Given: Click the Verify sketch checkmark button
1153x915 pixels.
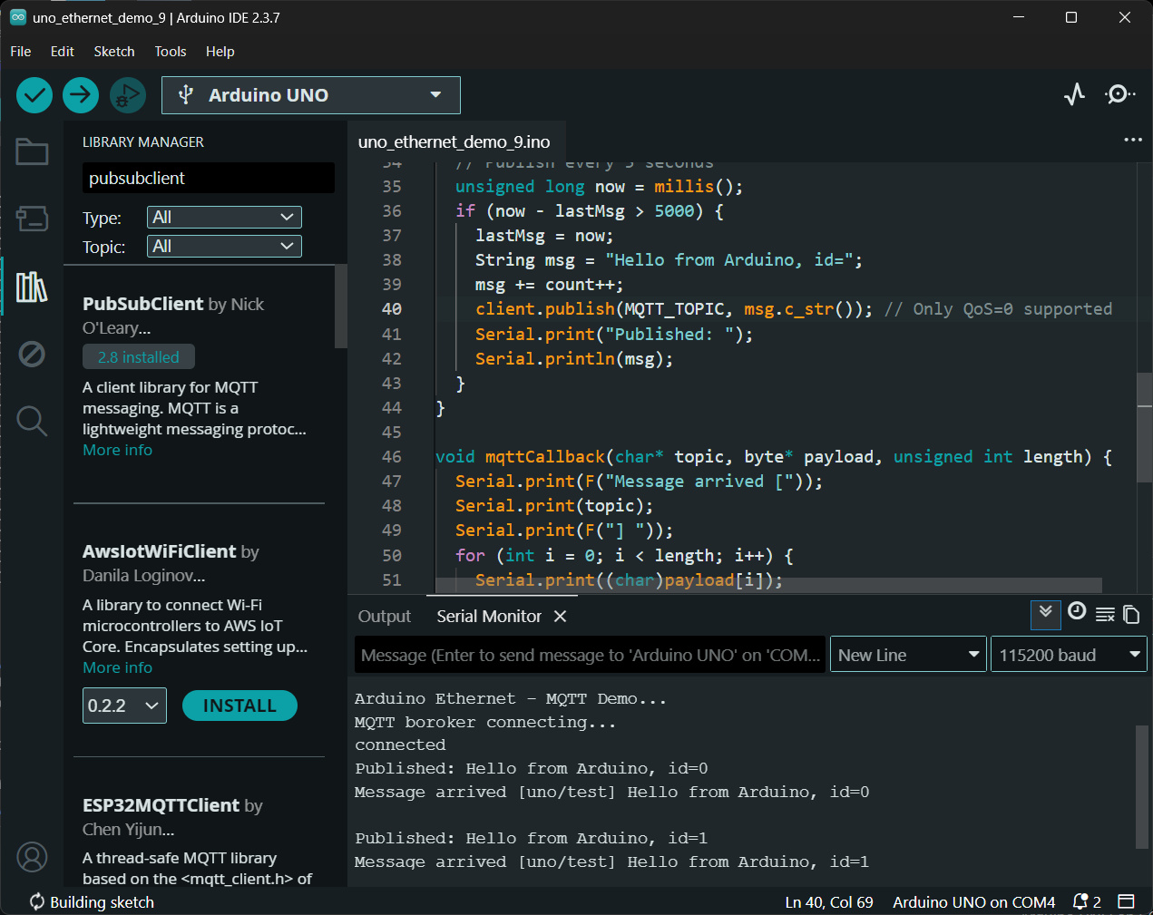Looking at the screenshot, I should pyautogui.click(x=34, y=95).
